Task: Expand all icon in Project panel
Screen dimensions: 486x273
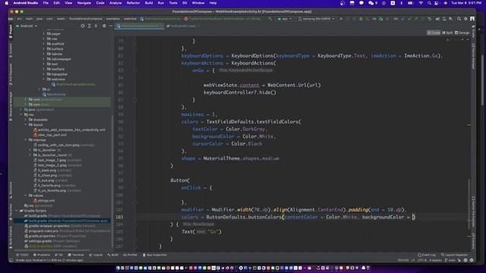Action: pyautogui.click(x=90, y=26)
